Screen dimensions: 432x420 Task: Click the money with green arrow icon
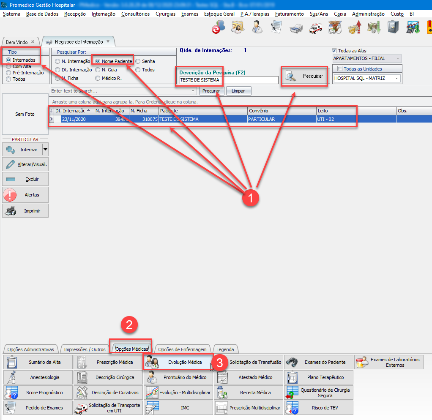pos(374,28)
